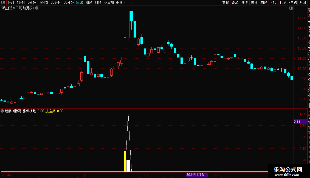Expand the indicator dropdown beside 股朋指标网

(2, 111)
